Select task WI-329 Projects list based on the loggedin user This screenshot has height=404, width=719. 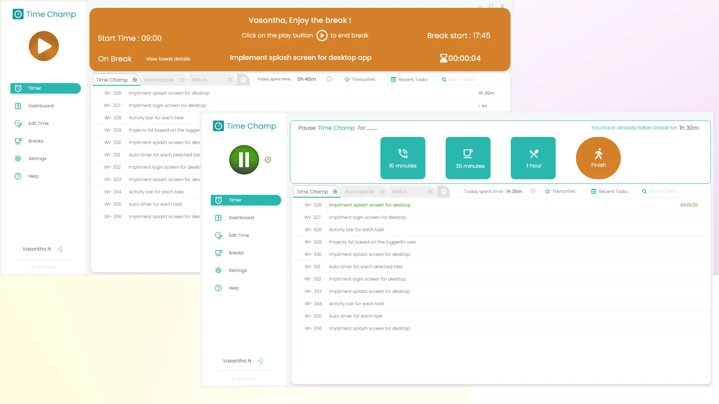pyautogui.click(x=500, y=242)
